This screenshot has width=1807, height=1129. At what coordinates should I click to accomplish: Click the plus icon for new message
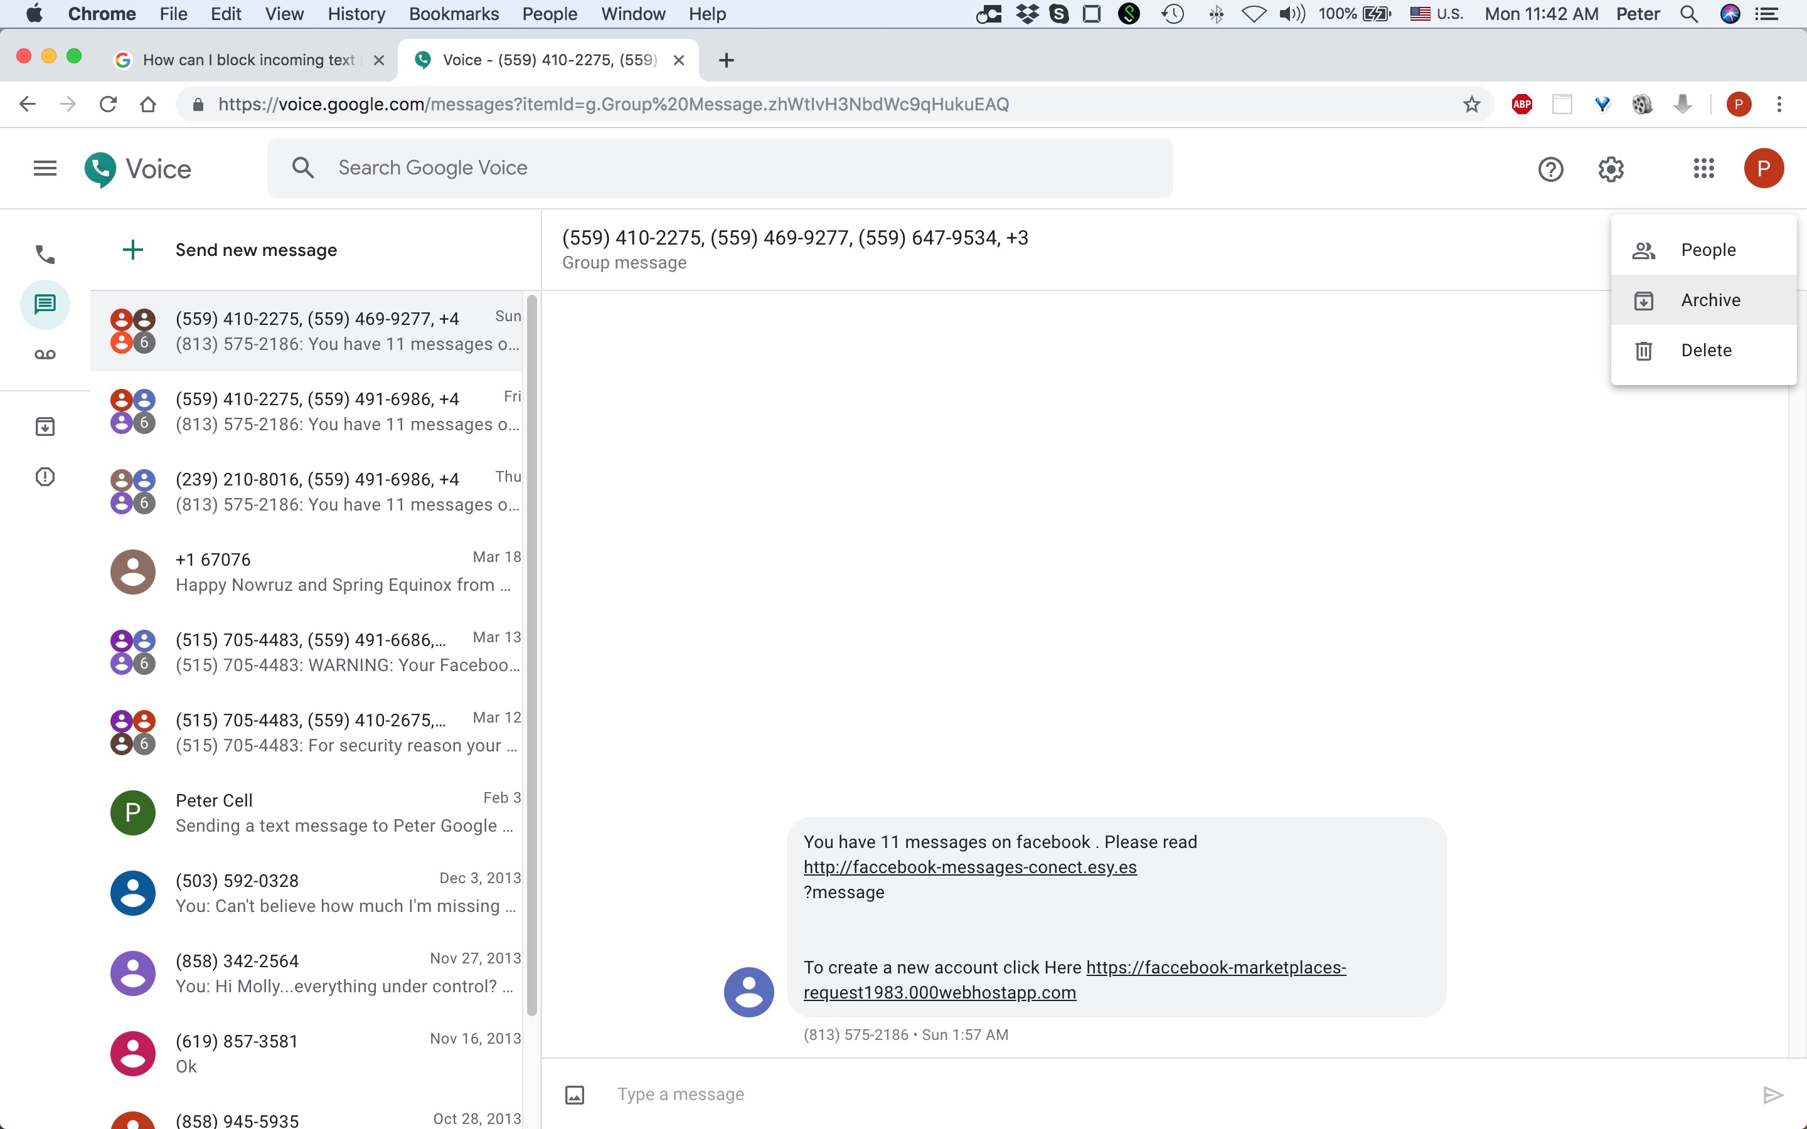click(x=133, y=250)
